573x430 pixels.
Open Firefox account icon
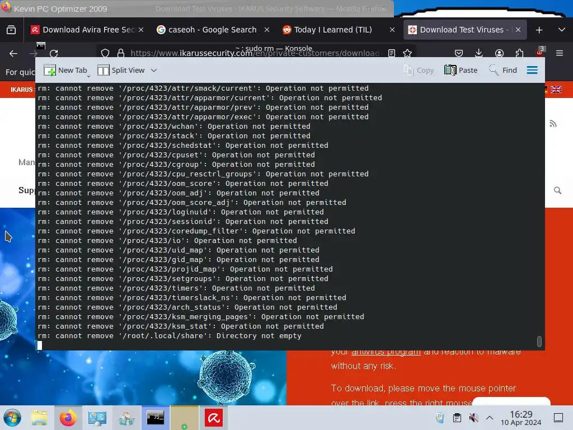[x=499, y=53]
